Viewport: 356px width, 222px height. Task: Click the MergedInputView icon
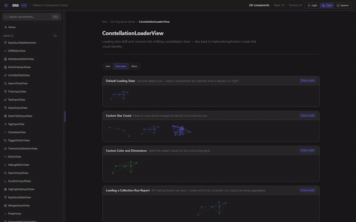click(5, 205)
